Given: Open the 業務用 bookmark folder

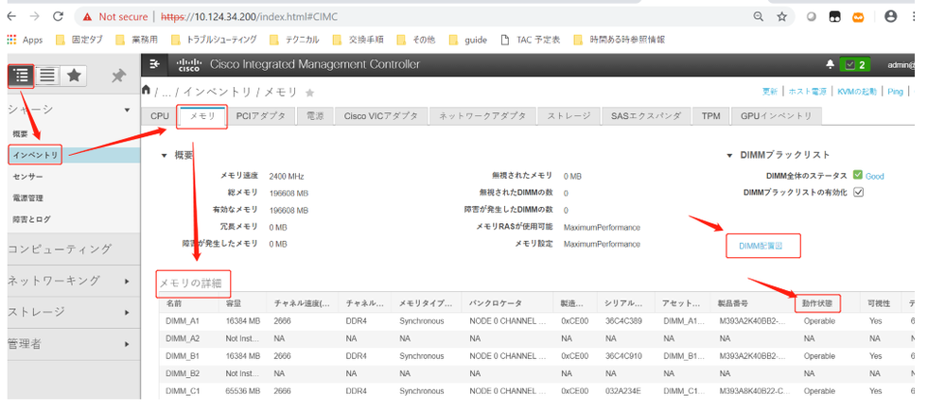Looking at the screenshot, I should [x=136, y=40].
